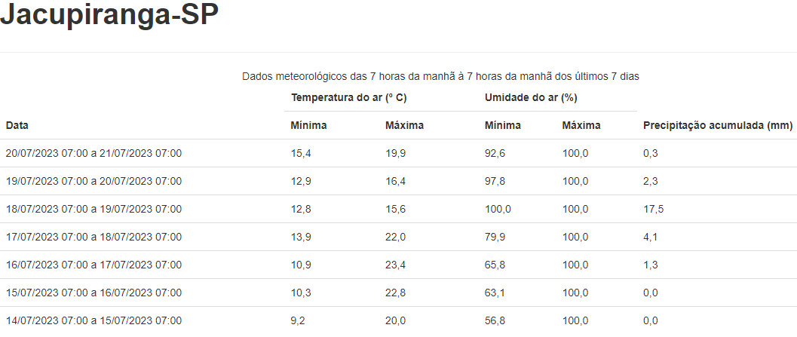Select the row dated 20/07/2023 to 21/07/2023
The width and height of the screenshot is (797, 337).
(x=93, y=154)
